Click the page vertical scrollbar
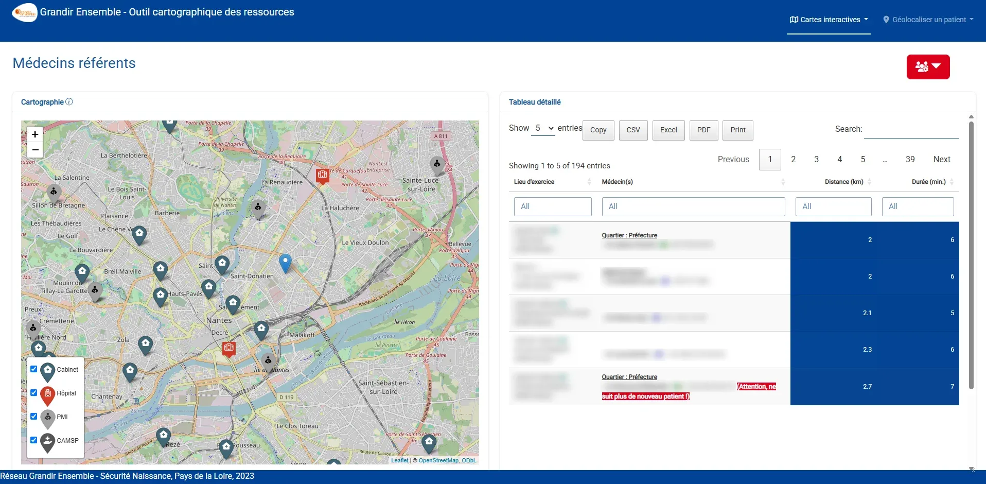The height and width of the screenshot is (484, 986). tap(971, 255)
